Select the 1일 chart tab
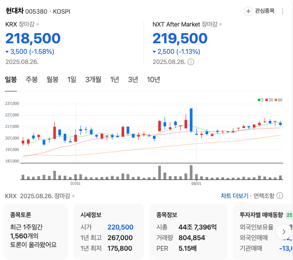This screenshot has width=293, height=260. [72, 80]
